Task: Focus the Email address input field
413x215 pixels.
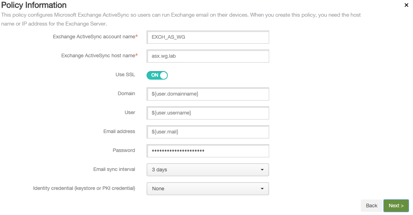Action: click(x=208, y=132)
